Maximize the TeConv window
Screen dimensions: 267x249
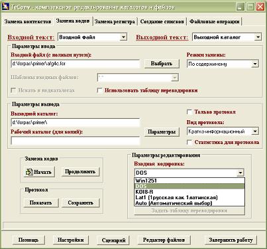tap(250, 7)
